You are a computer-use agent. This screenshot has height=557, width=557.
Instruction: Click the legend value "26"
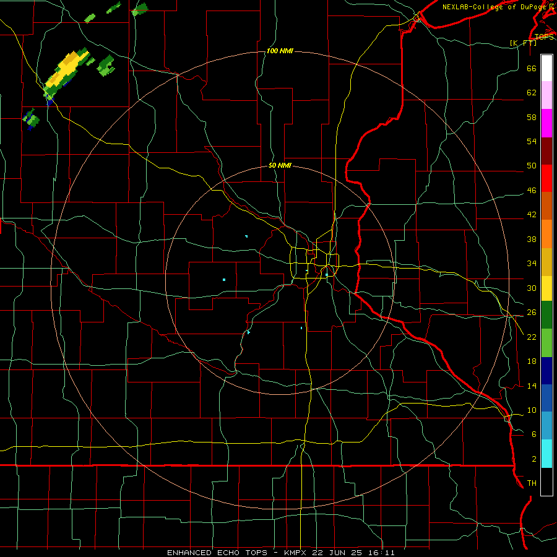pyautogui.click(x=532, y=313)
